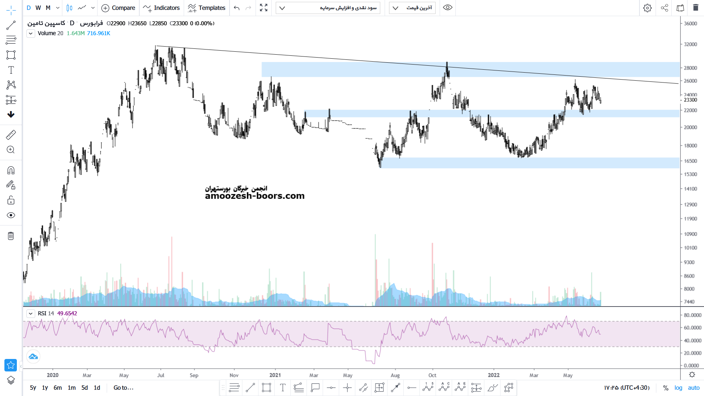The image size is (704, 396).
Task: Select the Text annotation tool
Action: pos(11,70)
